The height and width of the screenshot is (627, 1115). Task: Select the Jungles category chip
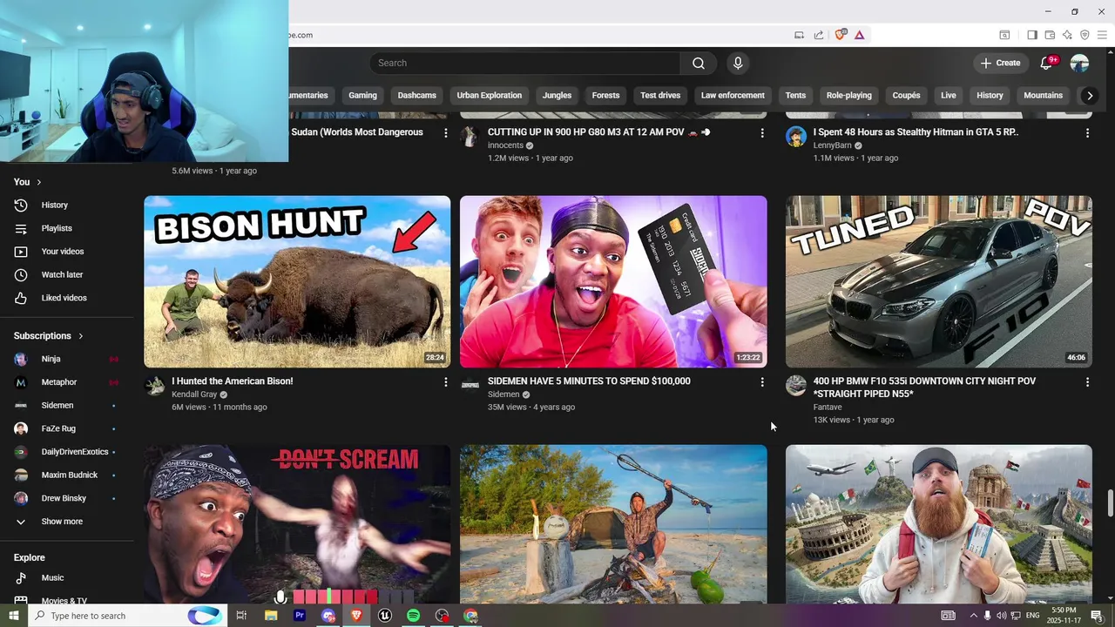coord(557,96)
